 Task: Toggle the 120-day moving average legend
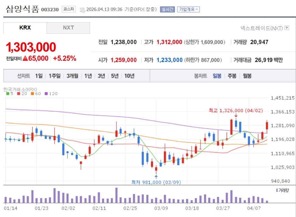51,94
